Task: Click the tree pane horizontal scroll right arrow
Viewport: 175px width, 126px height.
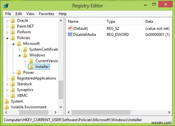Action: (x=55, y=112)
